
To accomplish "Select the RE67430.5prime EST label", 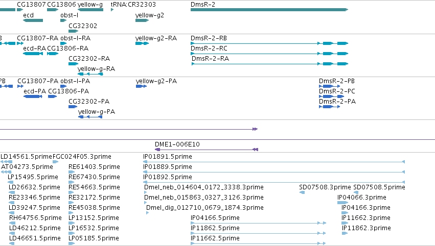I will click(95, 177).
